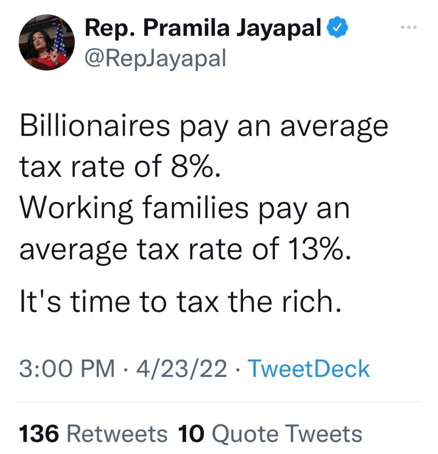Image resolution: width=438 pixels, height=454 pixels.
Task: Click the "Billionaires pay an average" text line
Action: (203, 126)
